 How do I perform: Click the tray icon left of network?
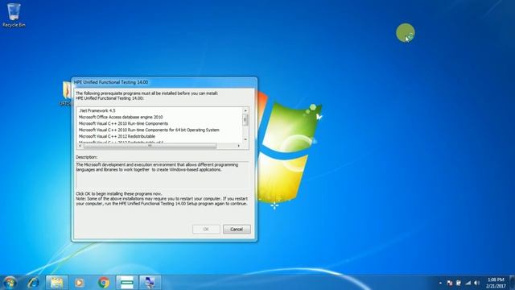(x=459, y=283)
